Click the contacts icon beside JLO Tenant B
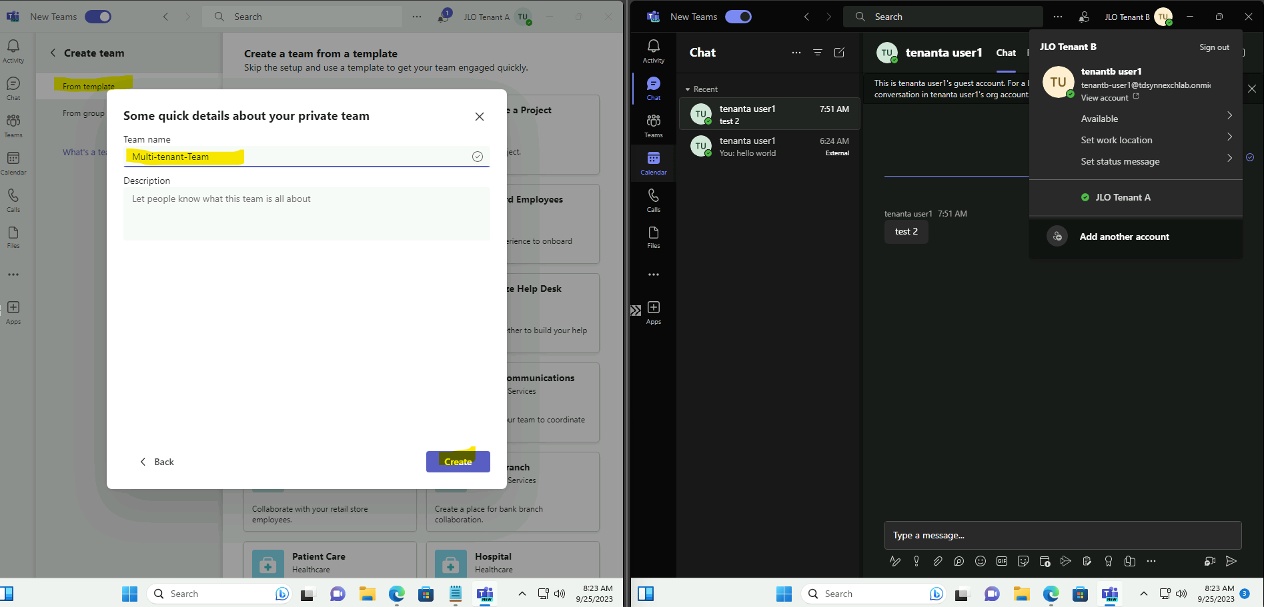 click(x=1085, y=17)
